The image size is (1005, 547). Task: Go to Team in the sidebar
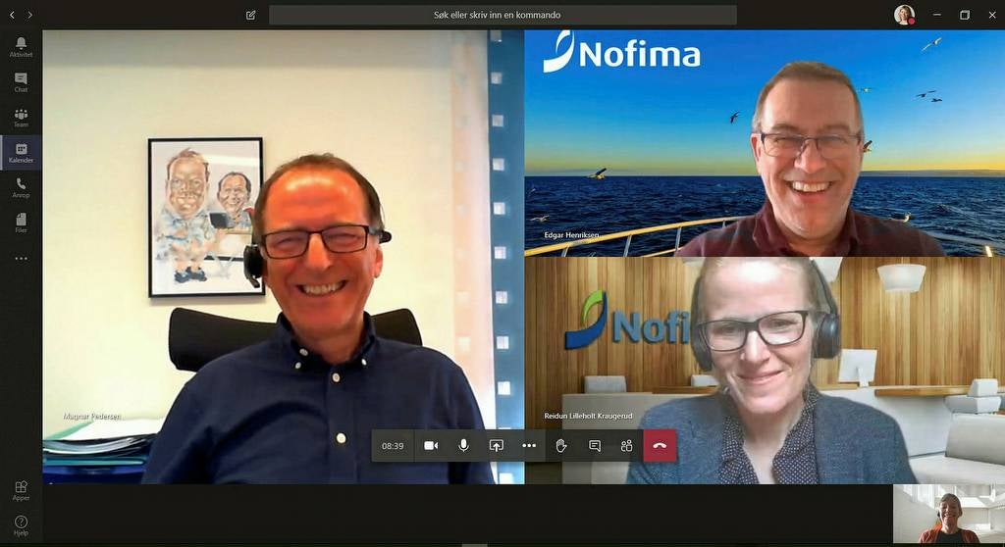coord(21,118)
